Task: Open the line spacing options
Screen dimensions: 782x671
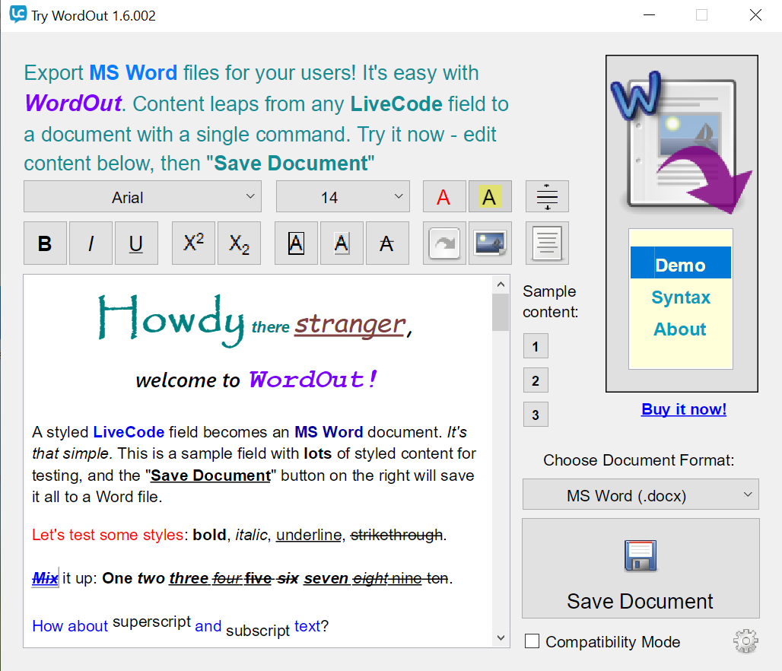Action: [547, 197]
